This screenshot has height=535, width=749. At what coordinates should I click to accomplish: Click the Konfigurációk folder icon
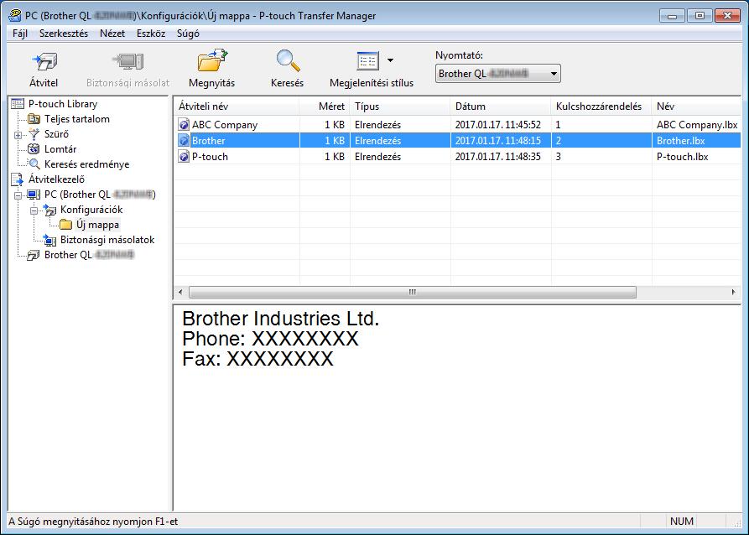[49, 210]
